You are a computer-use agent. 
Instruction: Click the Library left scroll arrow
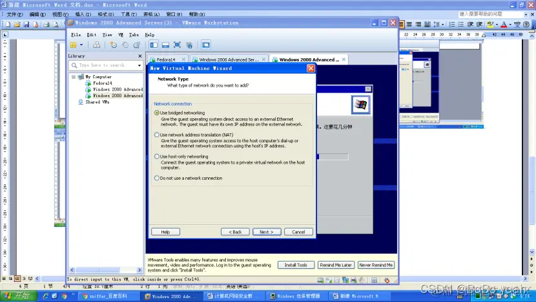[x=72, y=270]
